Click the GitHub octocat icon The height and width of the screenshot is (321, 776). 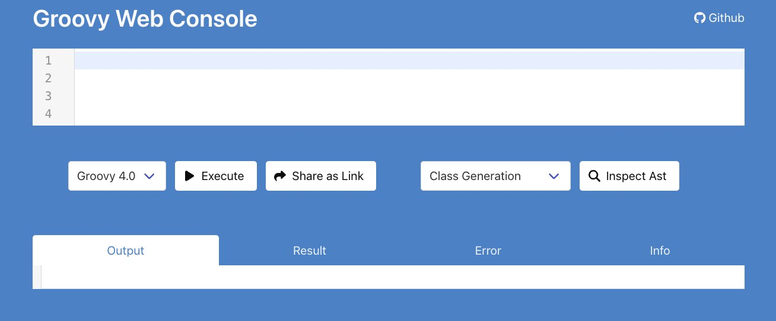[x=700, y=18]
